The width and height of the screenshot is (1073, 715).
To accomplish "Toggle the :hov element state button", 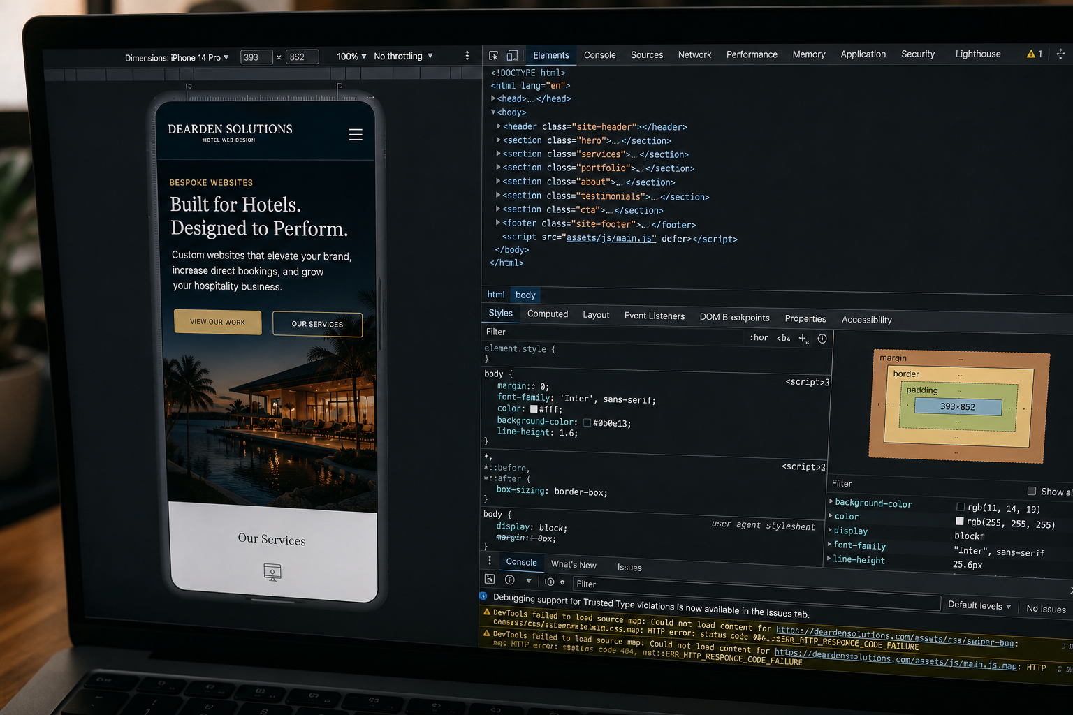I will coord(759,337).
